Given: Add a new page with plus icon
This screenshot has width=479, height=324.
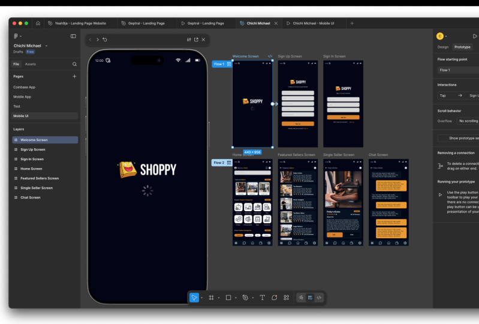Looking at the screenshot, I should click(74, 76).
